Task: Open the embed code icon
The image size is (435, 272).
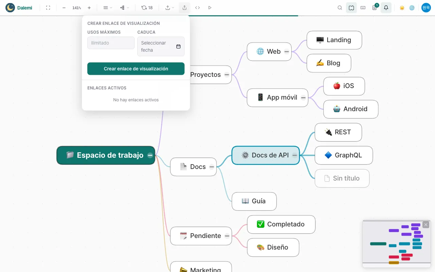Action: pos(197,7)
